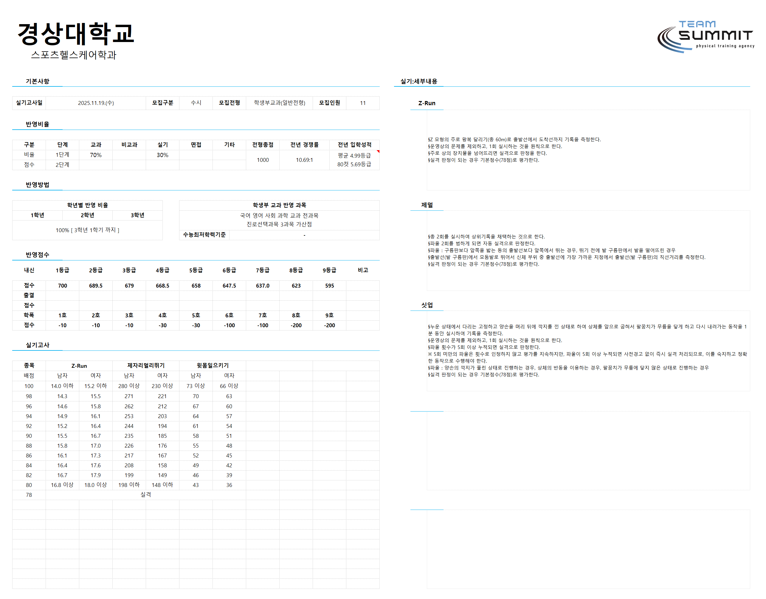The image size is (766, 599).
Task: Click the 실기:세부내용 section heading
Action: click(419, 81)
